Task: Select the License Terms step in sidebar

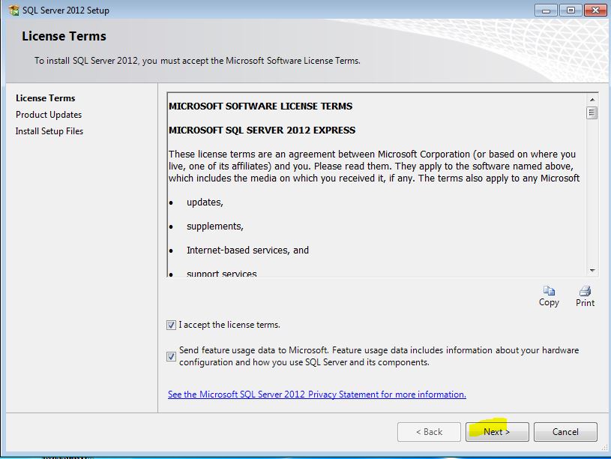Action: click(46, 98)
